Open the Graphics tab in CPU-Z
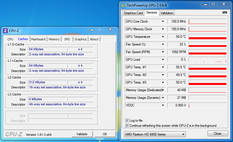The height and width of the screenshot is (142, 233). click(81, 39)
